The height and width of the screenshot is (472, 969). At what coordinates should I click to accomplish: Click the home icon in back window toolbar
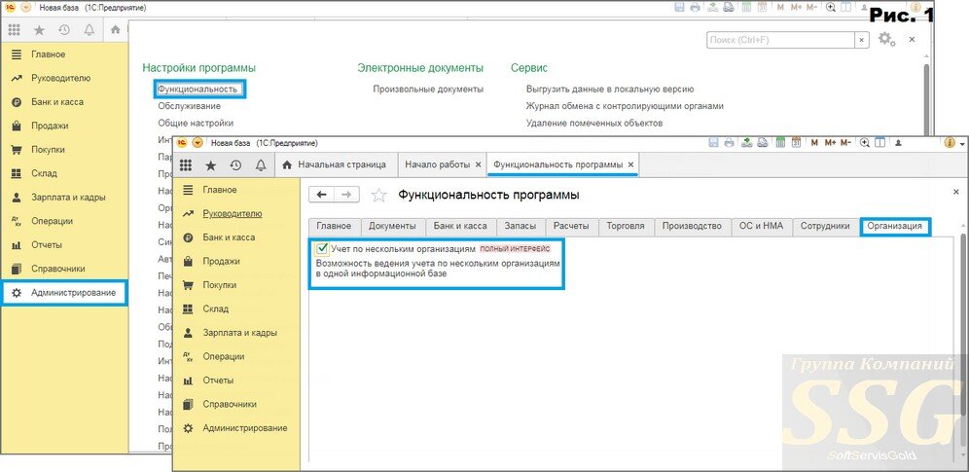(x=116, y=29)
